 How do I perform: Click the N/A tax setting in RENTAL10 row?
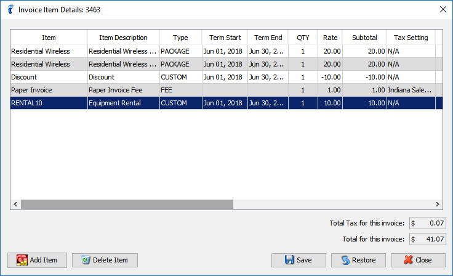pyautogui.click(x=411, y=103)
